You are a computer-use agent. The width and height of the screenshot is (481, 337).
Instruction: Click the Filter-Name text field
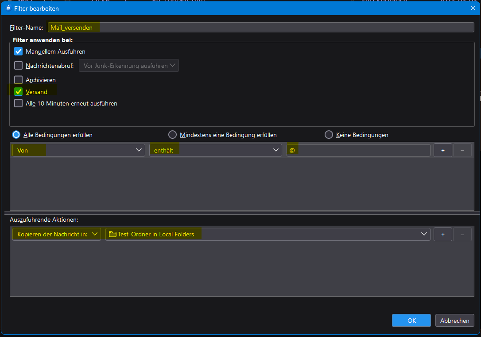(260, 27)
